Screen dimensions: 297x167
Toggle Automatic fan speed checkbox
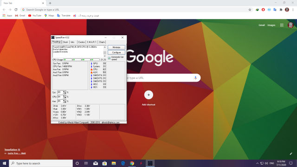[x=110, y=58]
